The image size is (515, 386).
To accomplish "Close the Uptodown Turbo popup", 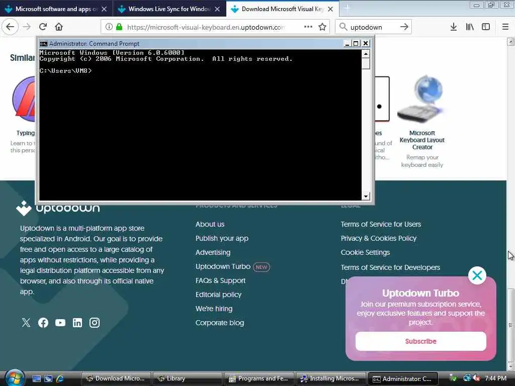I will tap(477, 275).
